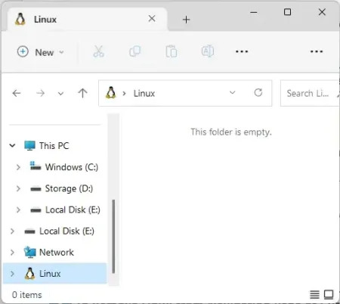Expand top-level Local Disk (E:) node
340x304 pixels.
pos(12,231)
